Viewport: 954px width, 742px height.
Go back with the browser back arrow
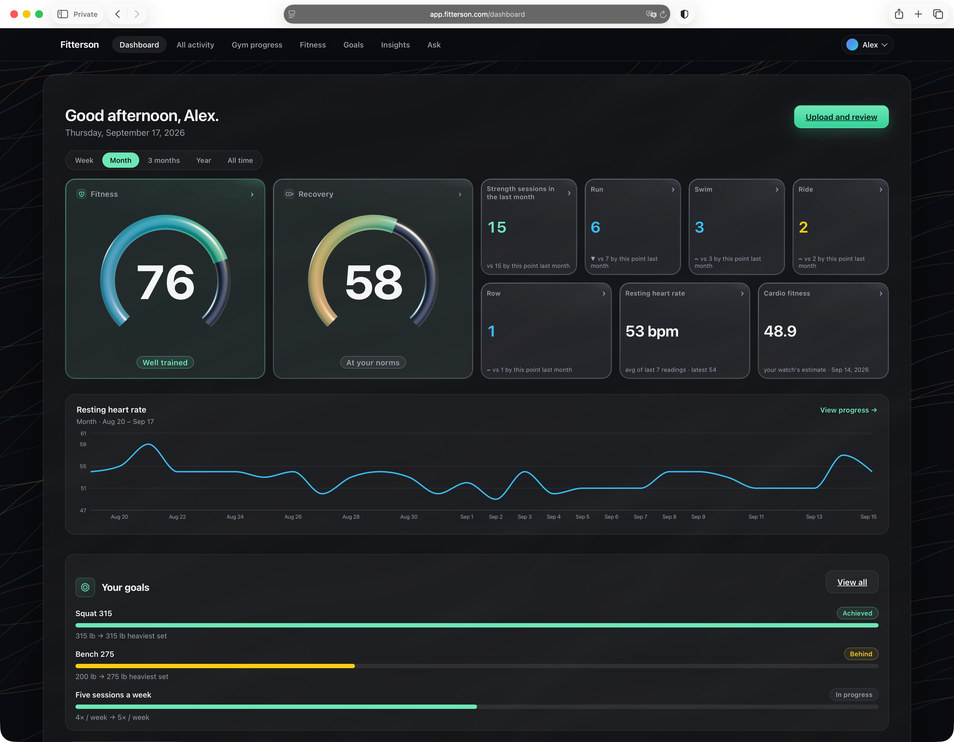point(117,14)
